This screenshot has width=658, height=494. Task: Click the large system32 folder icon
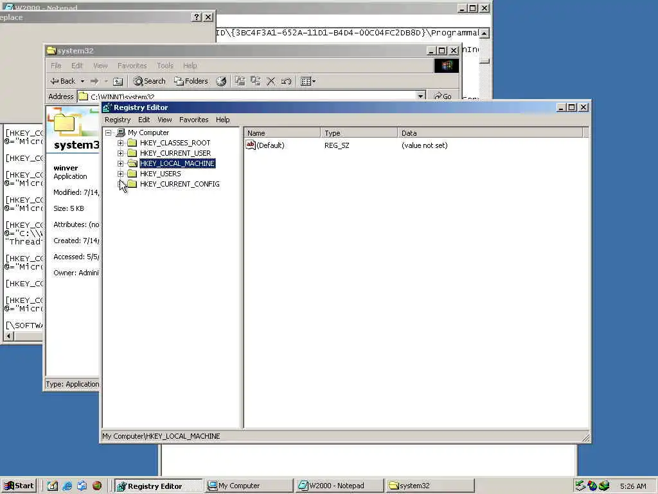coord(64,123)
